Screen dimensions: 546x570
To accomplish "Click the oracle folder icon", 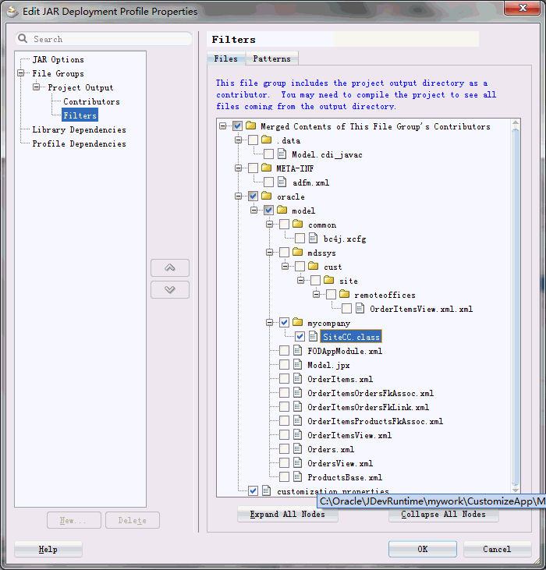I will click(267, 196).
